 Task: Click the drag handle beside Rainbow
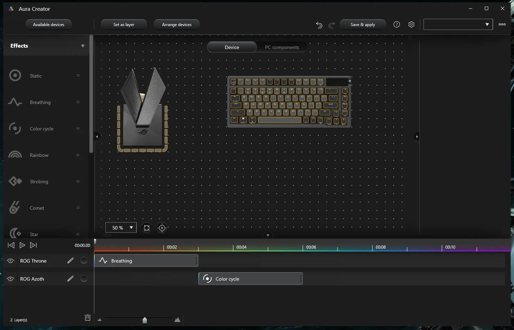click(x=78, y=155)
